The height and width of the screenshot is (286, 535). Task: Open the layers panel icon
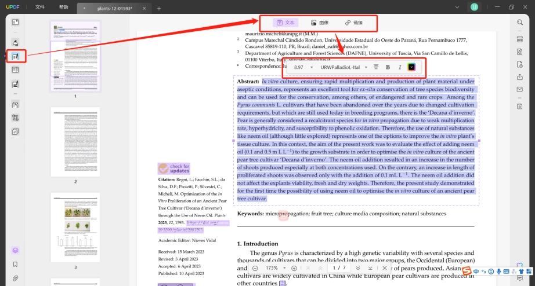click(15, 250)
